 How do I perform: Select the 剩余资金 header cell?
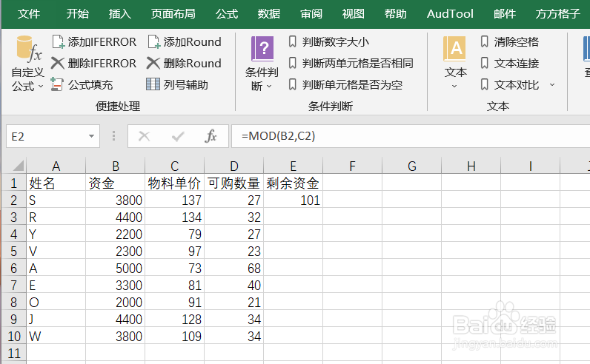293,183
